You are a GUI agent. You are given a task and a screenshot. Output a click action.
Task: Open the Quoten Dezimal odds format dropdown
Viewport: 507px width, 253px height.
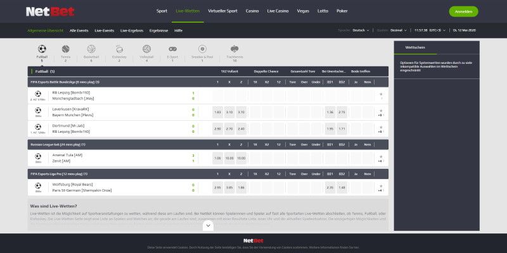click(x=399, y=30)
